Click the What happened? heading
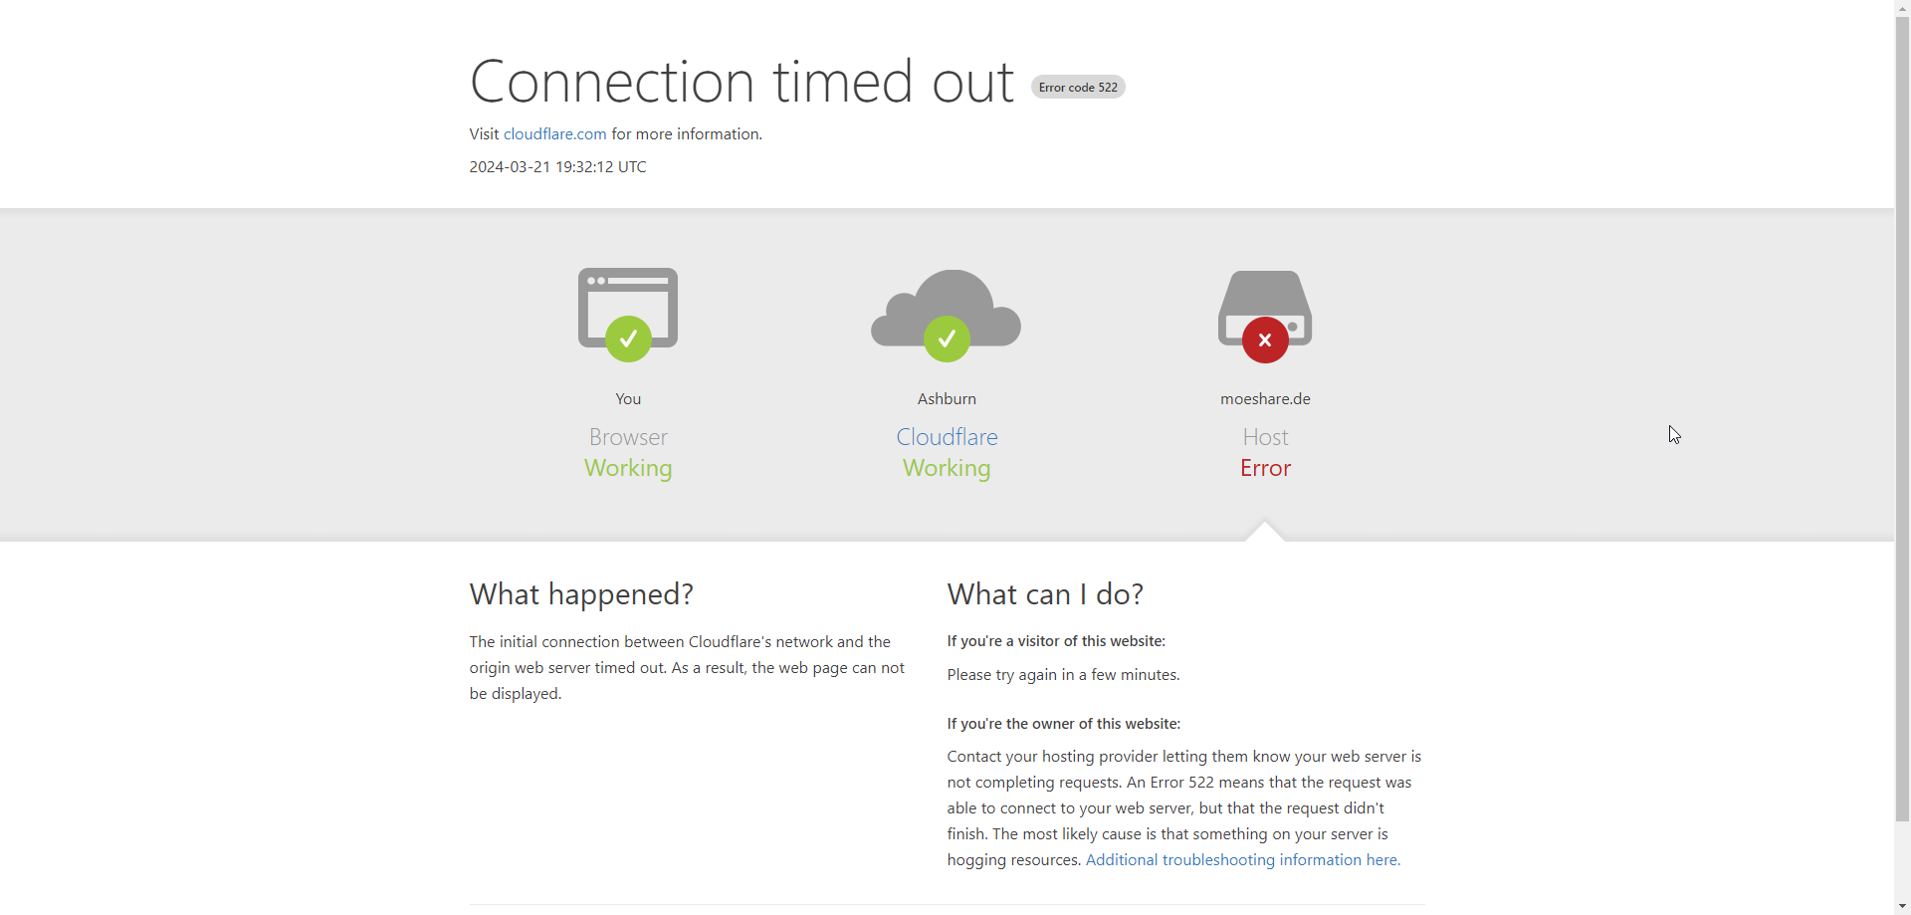The width and height of the screenshot is (1911, 915). [x=581, y=594]
